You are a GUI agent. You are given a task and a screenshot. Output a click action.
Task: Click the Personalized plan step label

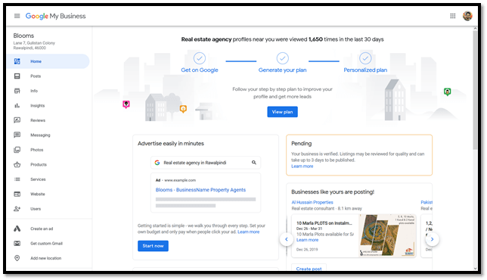point(365,70)
